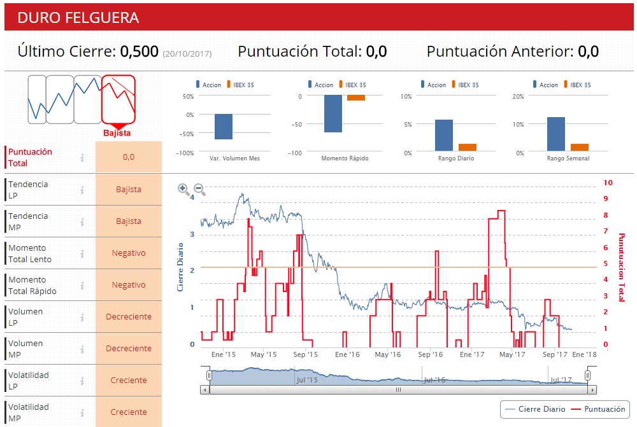The image size is (637, 427).
Task: Click the May '17 axis label
Action: 512,354
